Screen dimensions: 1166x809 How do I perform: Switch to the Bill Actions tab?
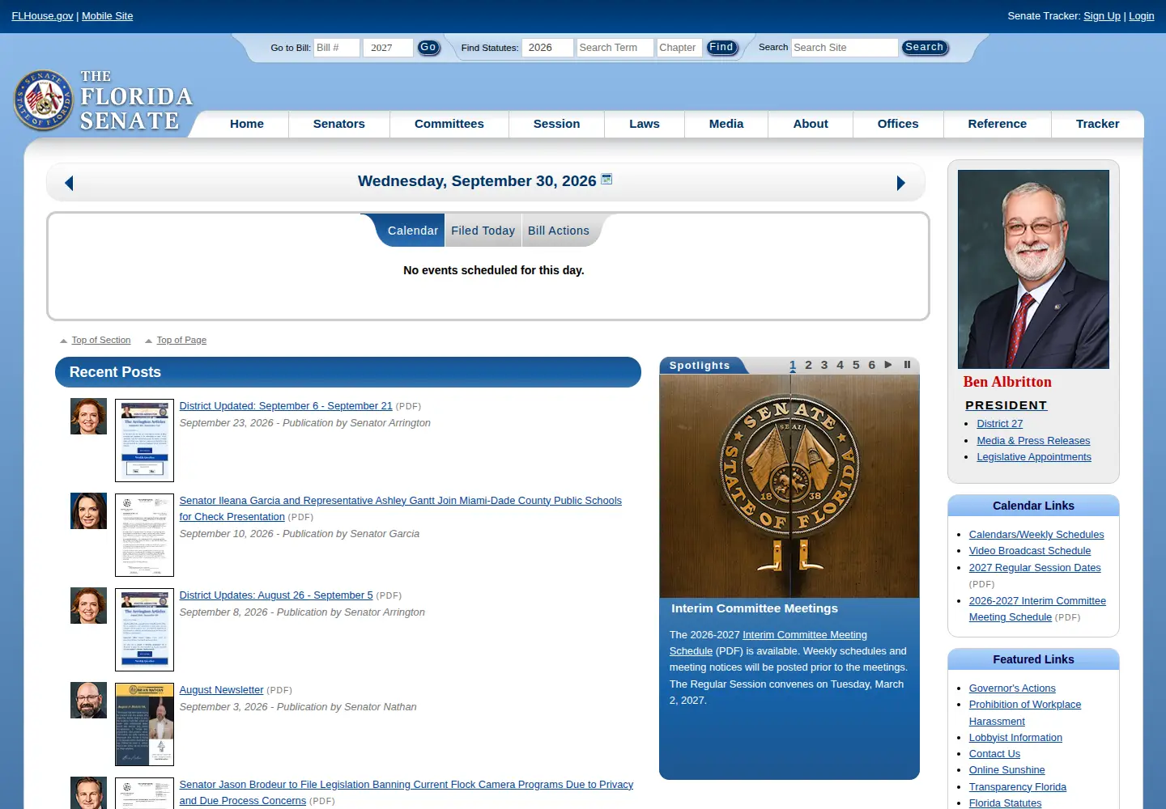[x=559, y=231]
